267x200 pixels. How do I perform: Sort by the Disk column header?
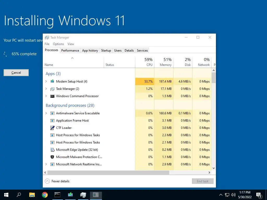(x=183, y=63)
